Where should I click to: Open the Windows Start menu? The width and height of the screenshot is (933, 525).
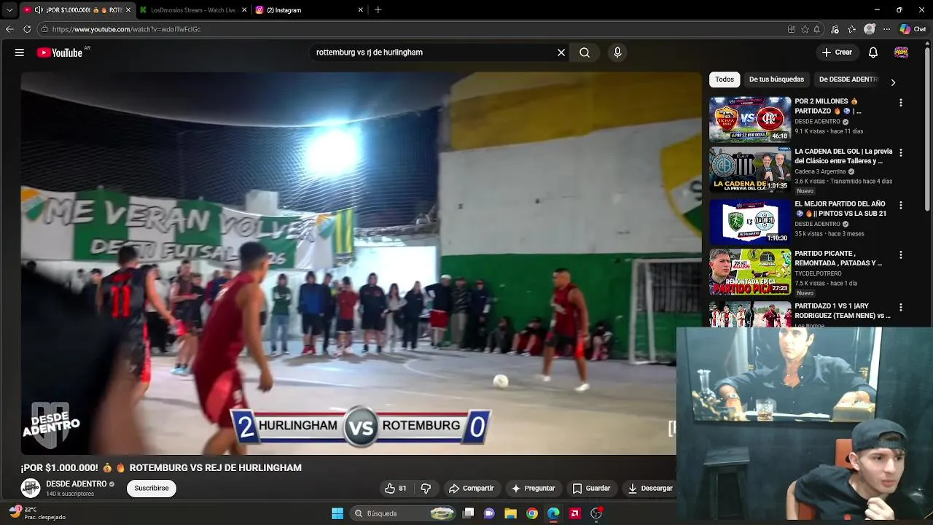click(337, 513)
